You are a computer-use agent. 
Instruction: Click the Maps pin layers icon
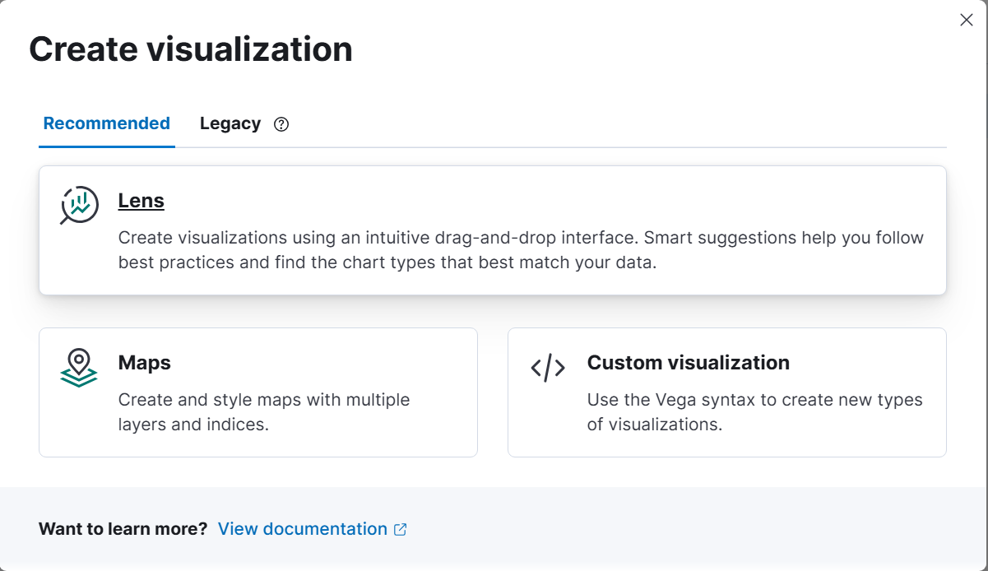[x=79, y=368]
